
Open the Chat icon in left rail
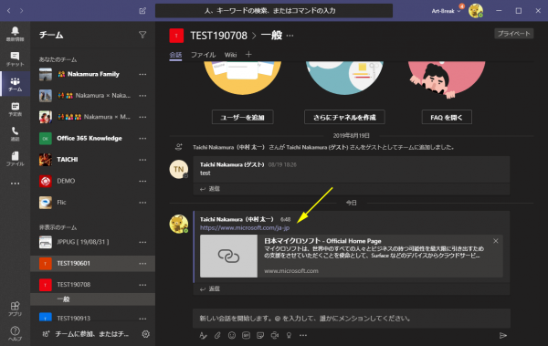(15, 59)
